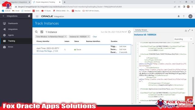Switch to the Oracle Integration Tracking browser tab

coord(46,2)
